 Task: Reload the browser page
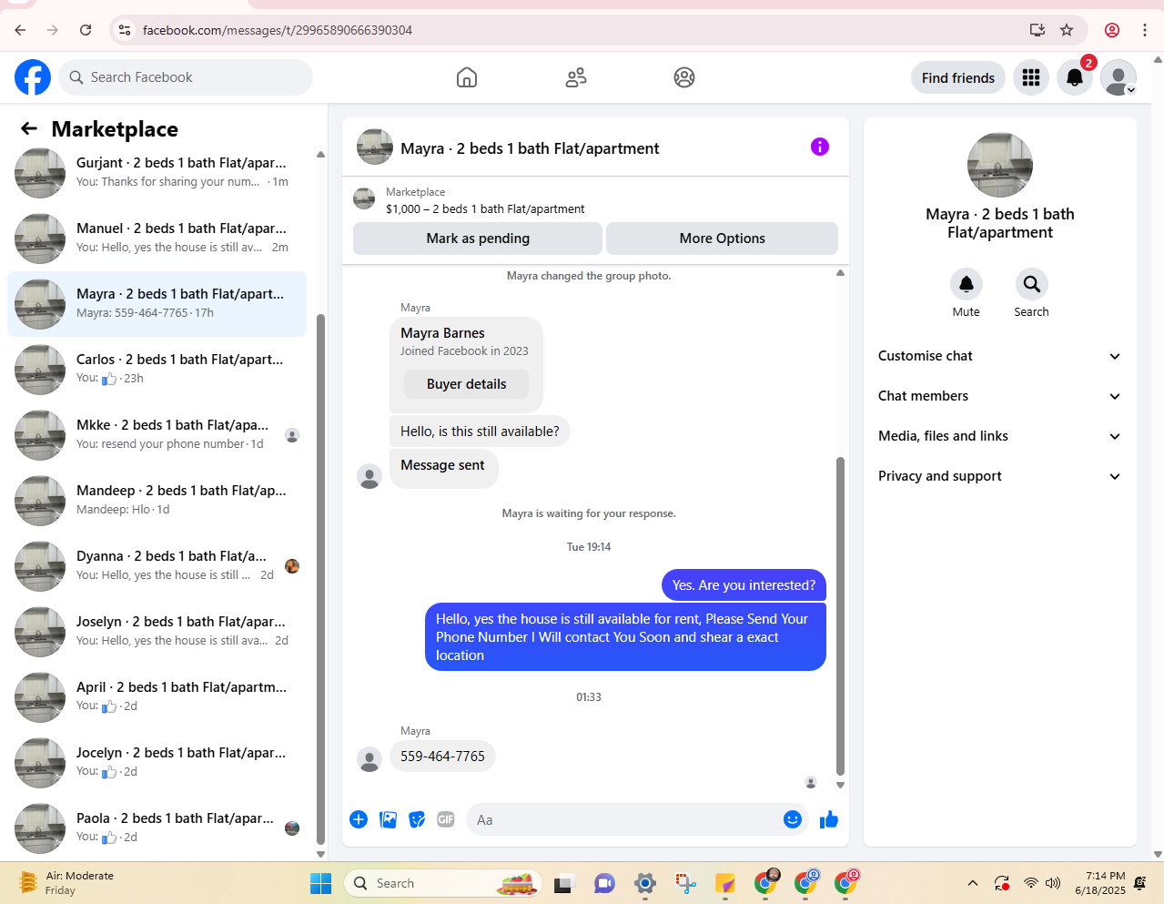pos(86,30)
